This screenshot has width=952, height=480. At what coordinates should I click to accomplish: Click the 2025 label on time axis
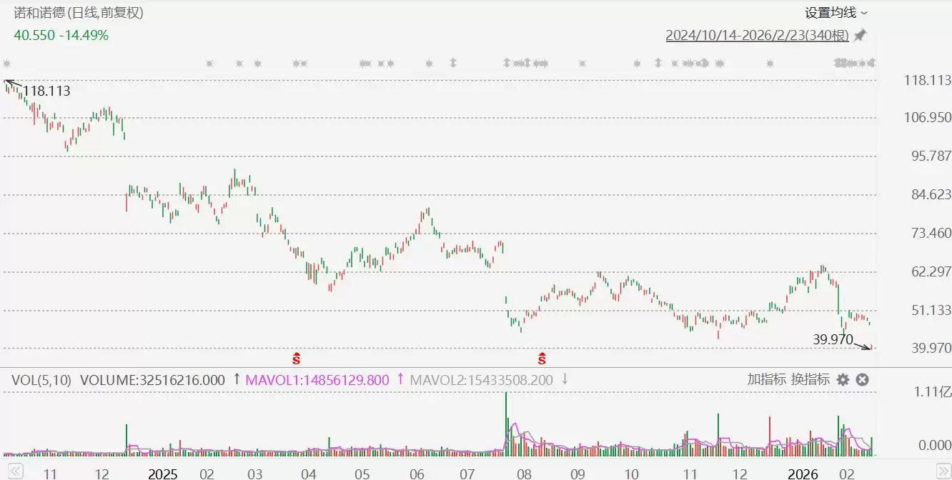tap(162, 474)
